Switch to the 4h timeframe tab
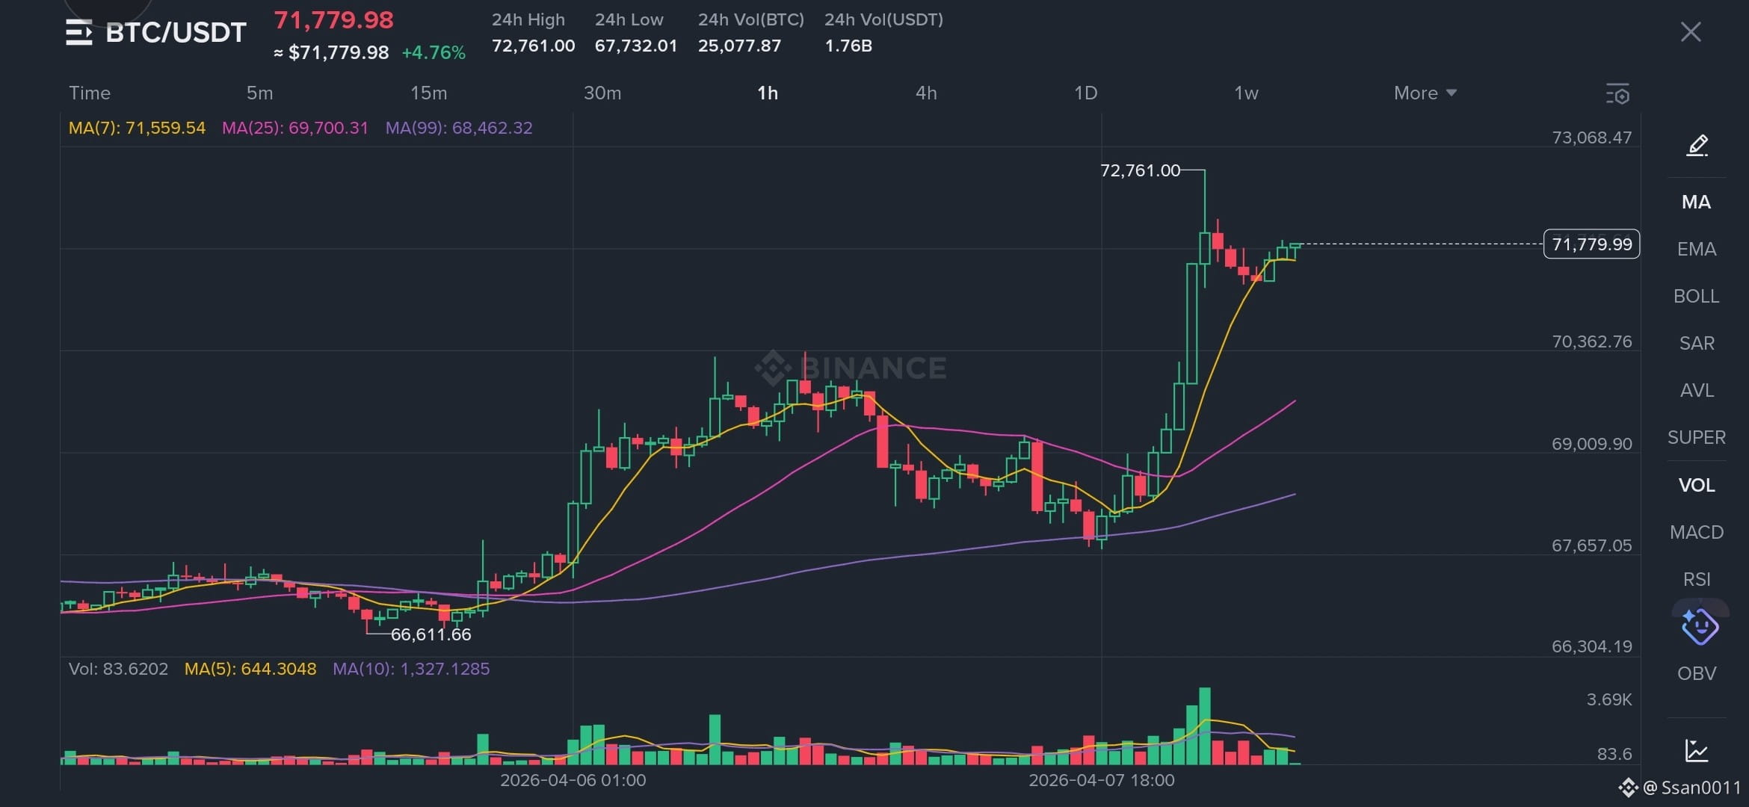This screenshot has width=1749, height=807. point(925,93)
